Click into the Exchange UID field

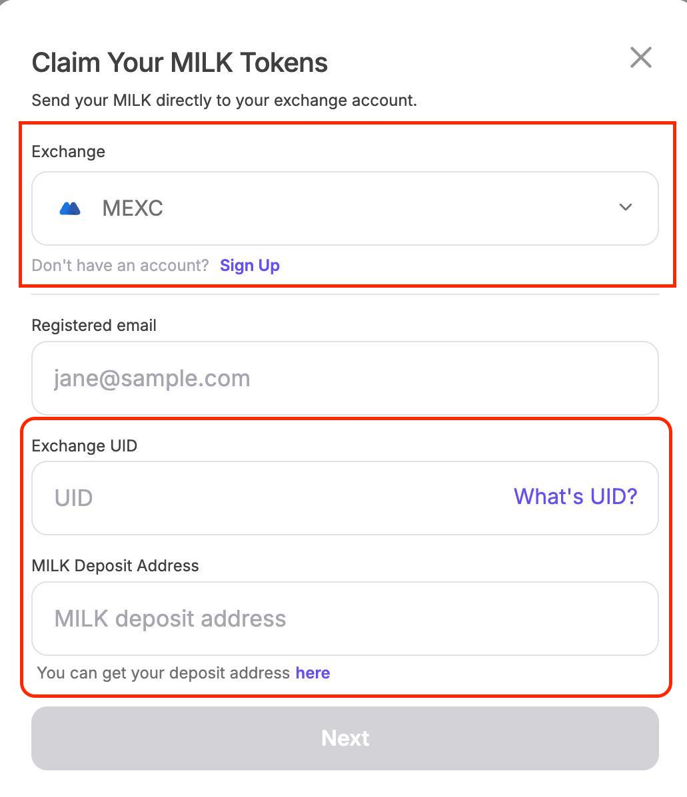(x=267, y=498)
